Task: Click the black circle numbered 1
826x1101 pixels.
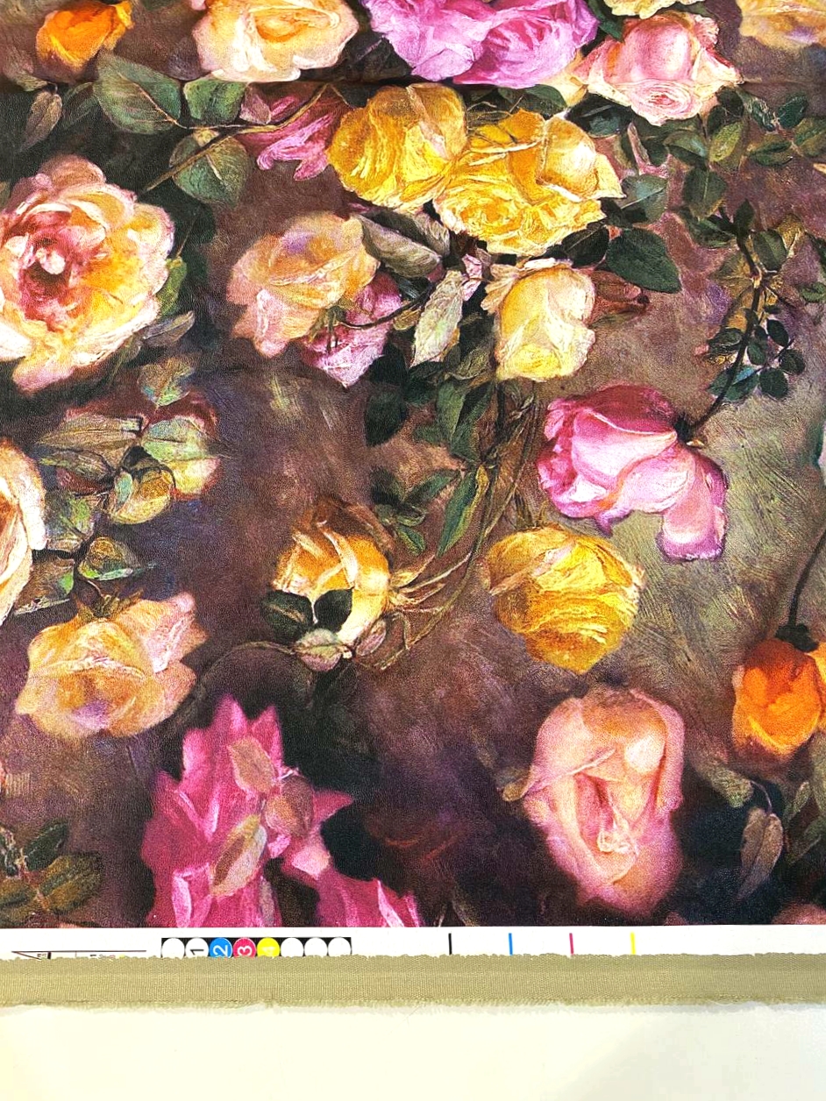Action: [196, 948]
